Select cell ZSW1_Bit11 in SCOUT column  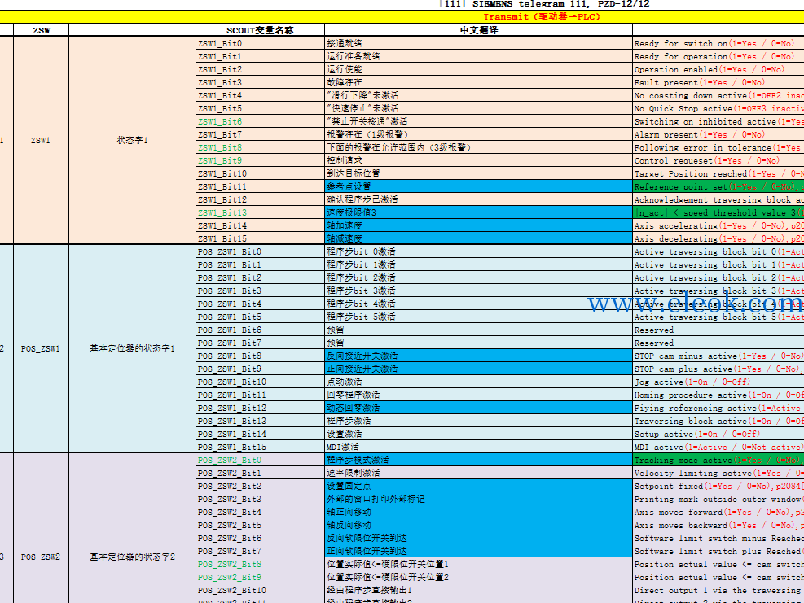[260, 186]
